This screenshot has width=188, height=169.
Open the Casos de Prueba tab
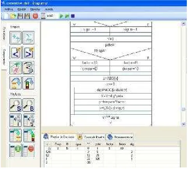coord(91,137)
